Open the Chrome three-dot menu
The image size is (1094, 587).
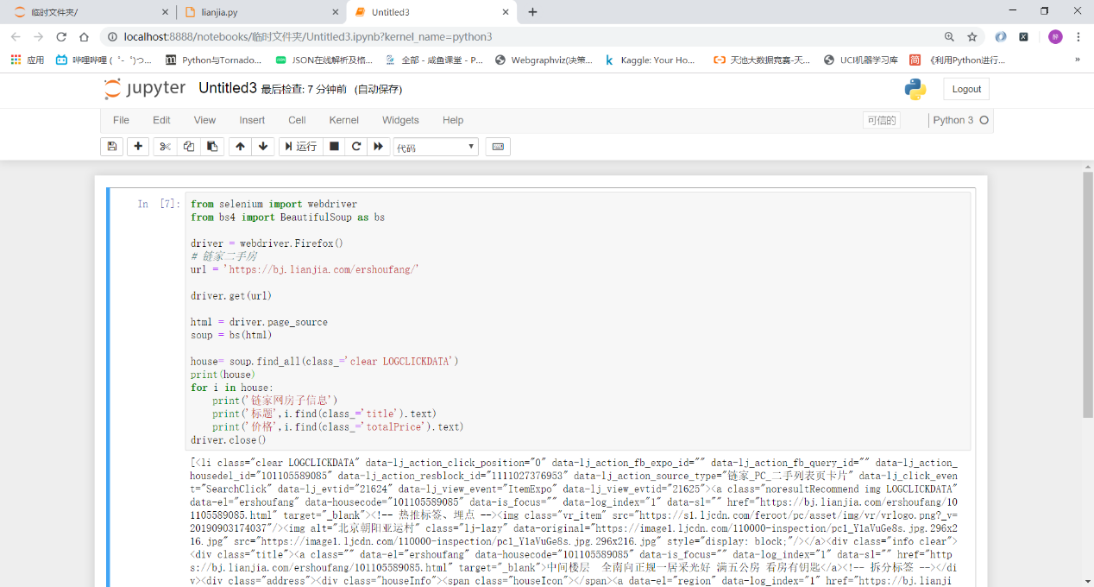tap(1078, 37)
